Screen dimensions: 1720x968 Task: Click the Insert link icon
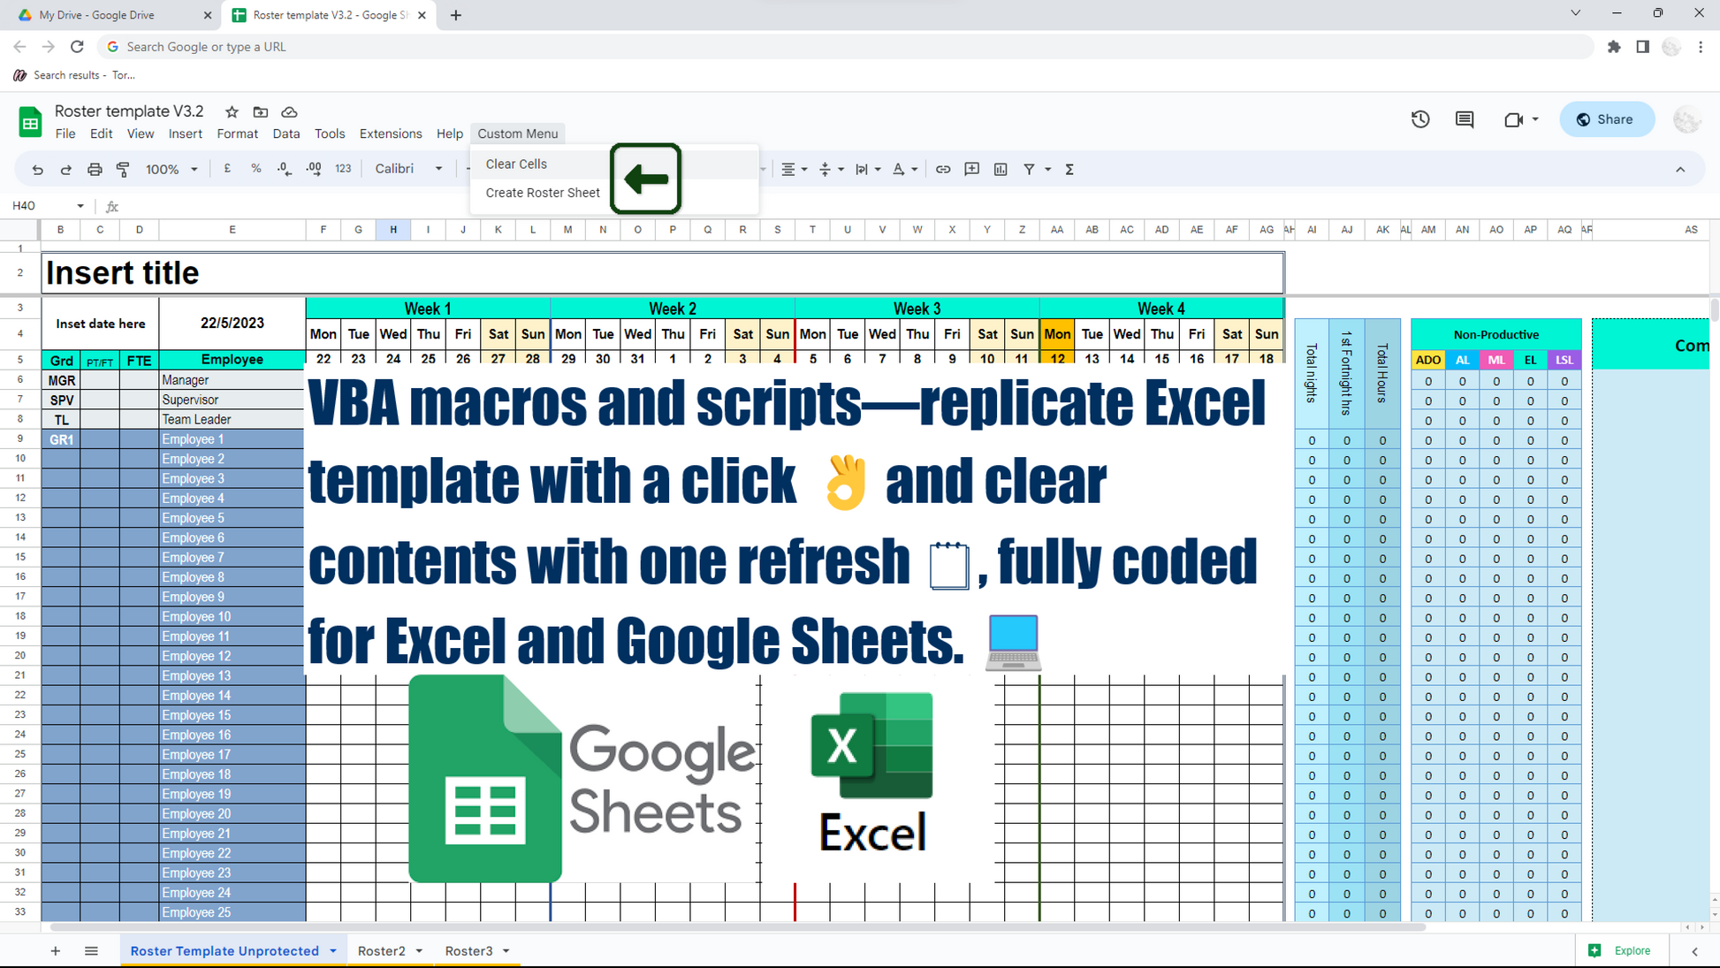coord(943,169)
